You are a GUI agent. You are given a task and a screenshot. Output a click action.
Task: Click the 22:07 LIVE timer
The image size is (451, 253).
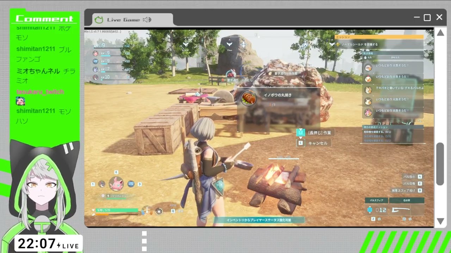48,244
